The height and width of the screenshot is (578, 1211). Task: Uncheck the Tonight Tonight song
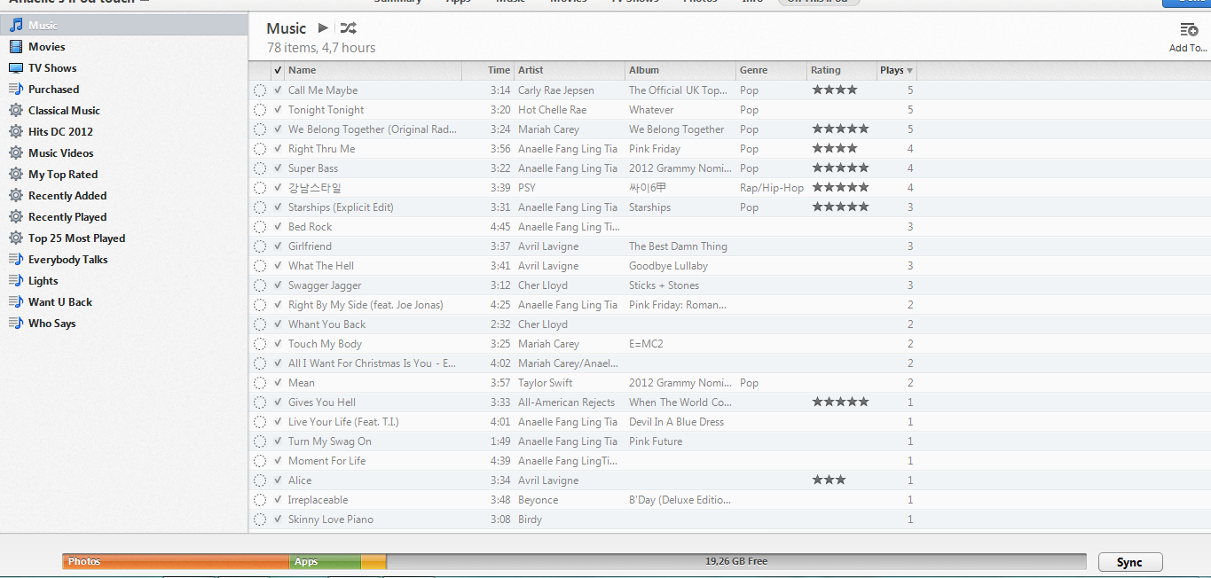point(279,110)
